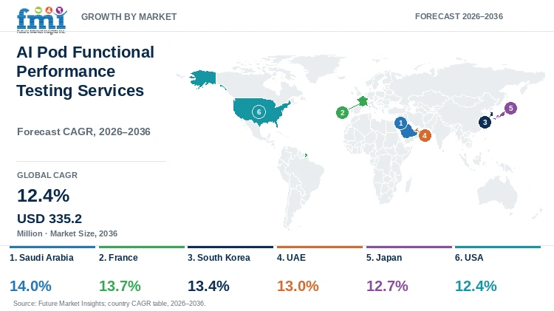Click map marker 1 on Saudi Arabia
The height and width of the screenshot is (311, 554).
400,123
